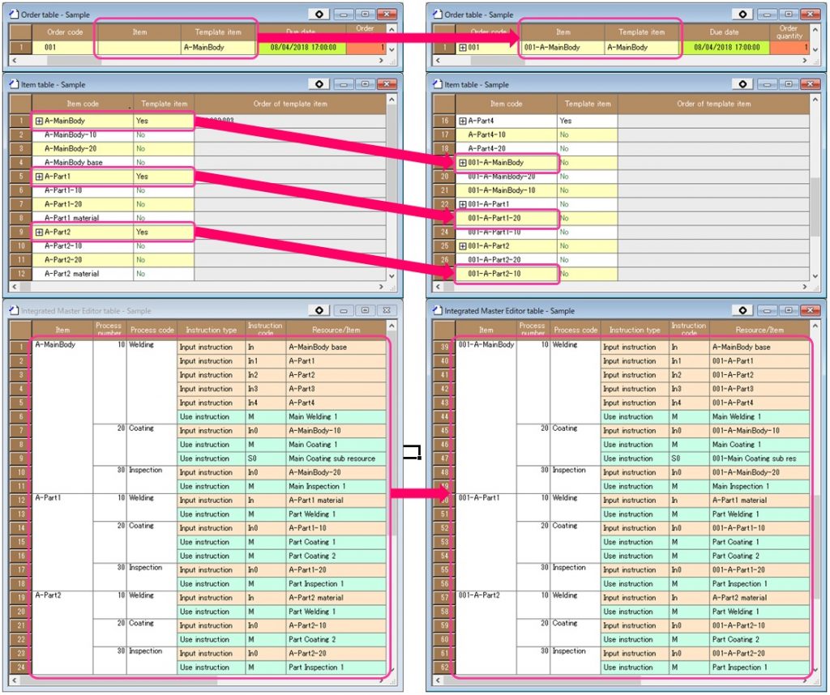The width and height of the screenshot is (830, 695).
Task: Click the diamond icon on left Item table titlebar
Action: [319, 83]
